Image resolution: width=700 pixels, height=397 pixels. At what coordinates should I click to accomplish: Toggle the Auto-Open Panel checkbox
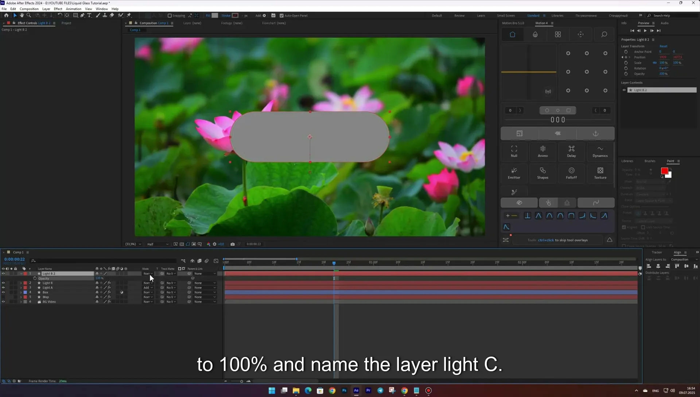(281, 16)
